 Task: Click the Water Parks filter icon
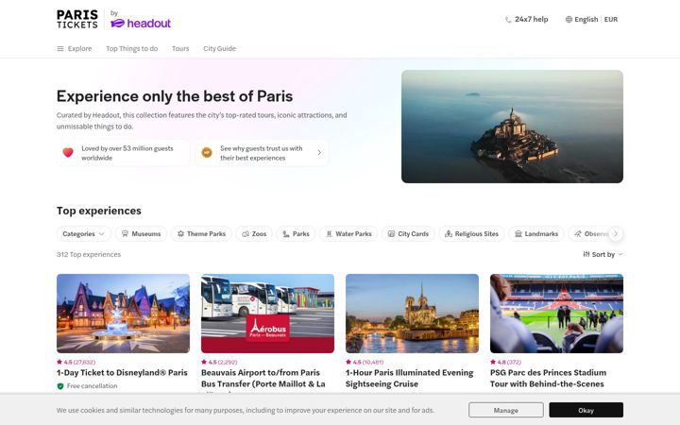[x=330, y=234]
